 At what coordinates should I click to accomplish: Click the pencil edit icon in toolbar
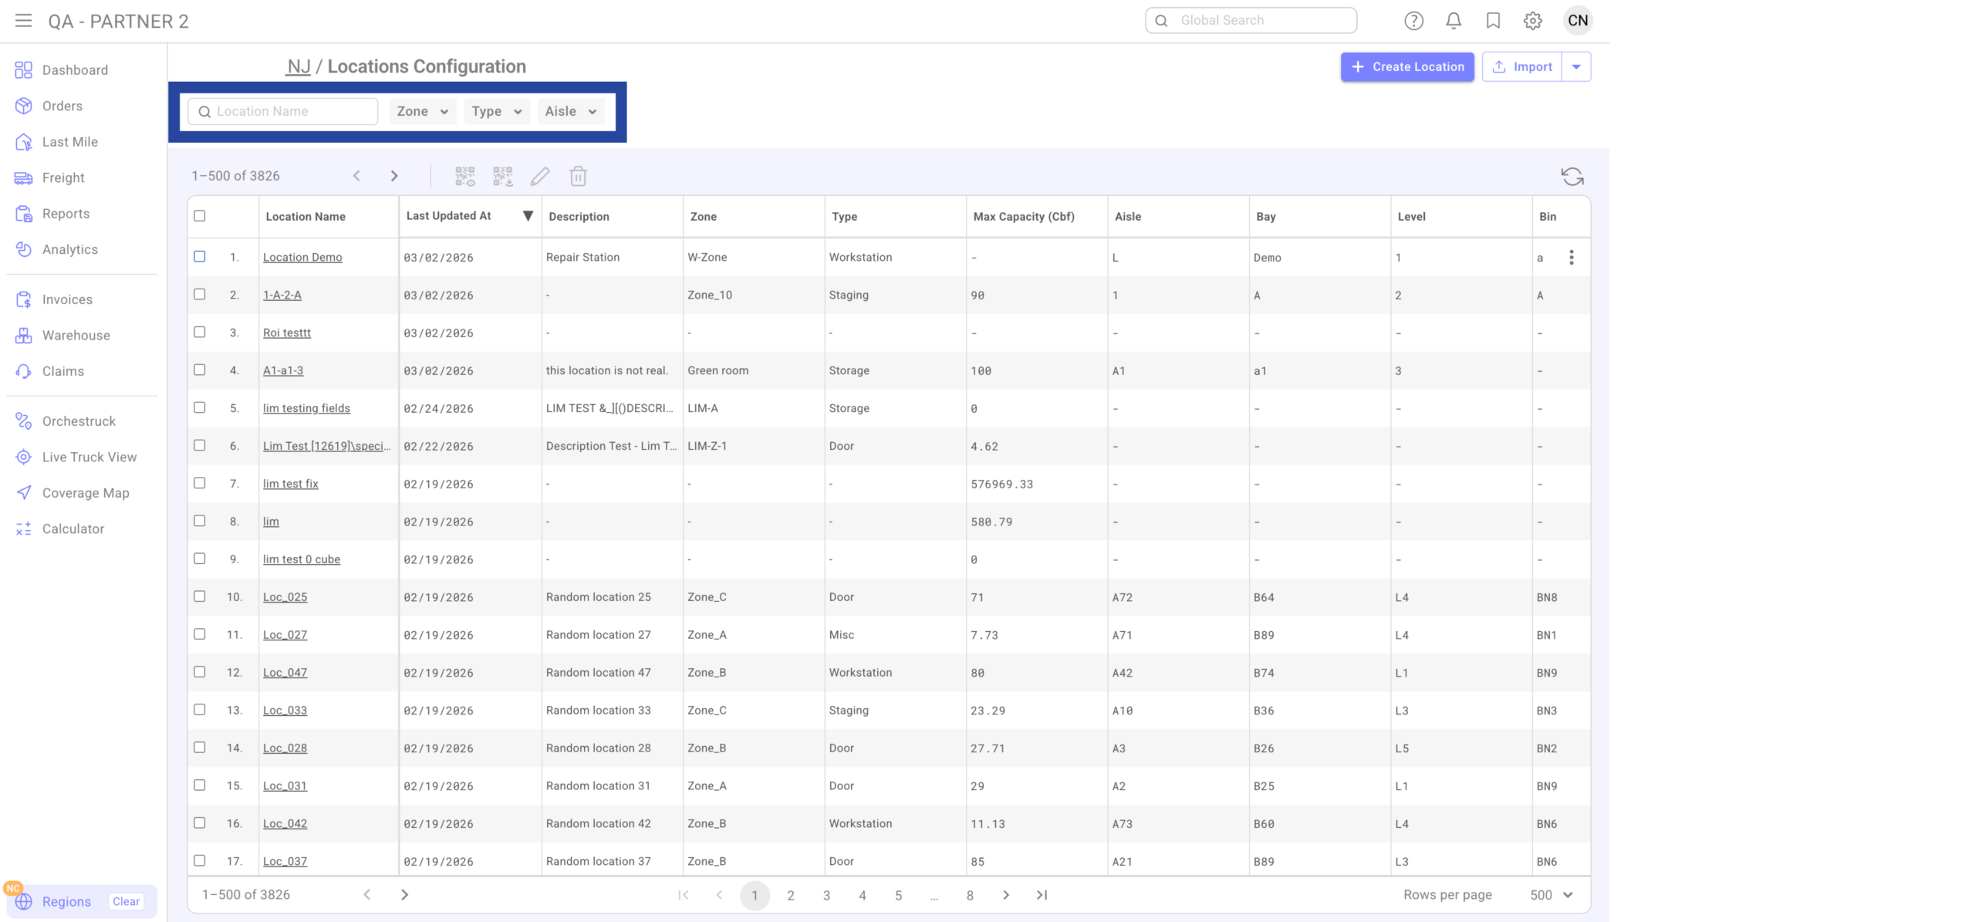tap(540, 177)
